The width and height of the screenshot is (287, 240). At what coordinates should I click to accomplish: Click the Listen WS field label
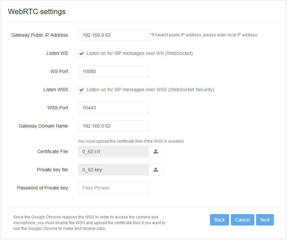(x=57, y=53)
